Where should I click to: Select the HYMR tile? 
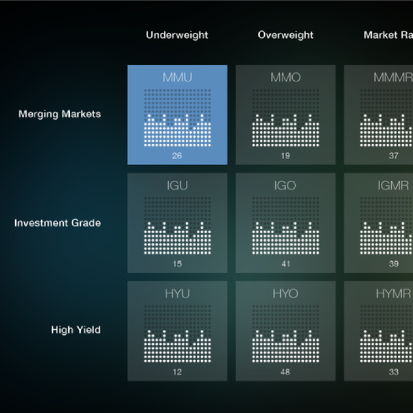(x=378, y=331)
